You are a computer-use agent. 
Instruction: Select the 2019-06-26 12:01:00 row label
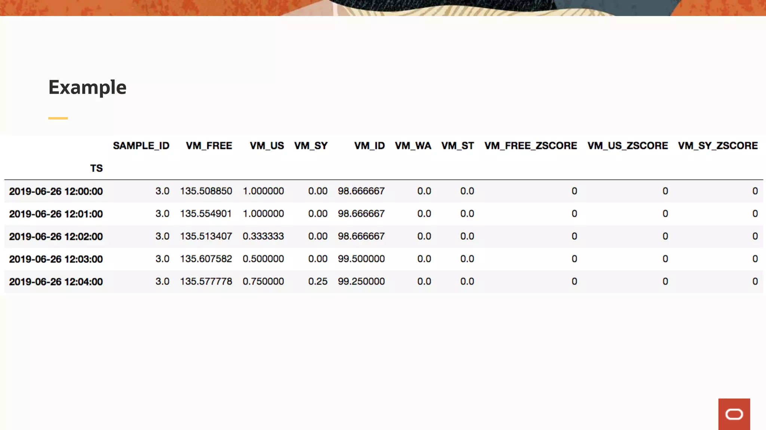click(x=56, y=214)
